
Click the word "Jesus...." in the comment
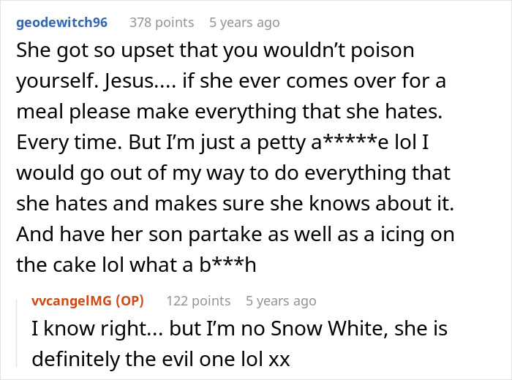point(140,81)
